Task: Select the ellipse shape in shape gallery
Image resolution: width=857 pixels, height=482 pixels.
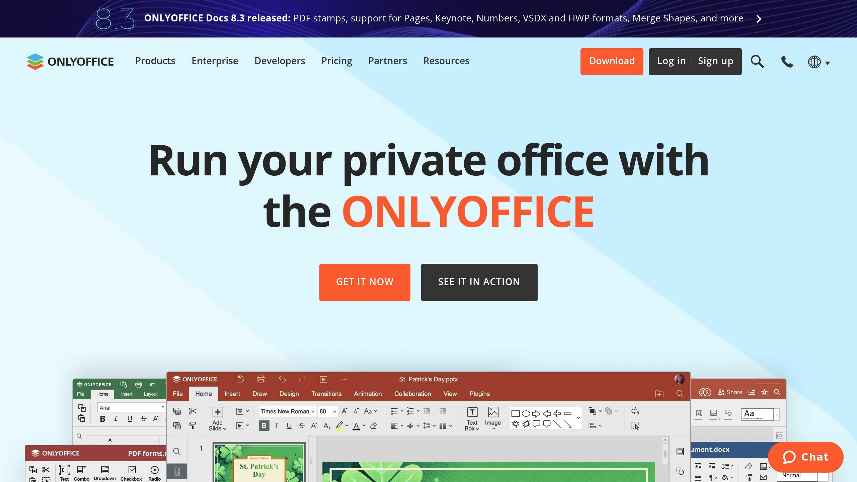Action: pos(526,414)
